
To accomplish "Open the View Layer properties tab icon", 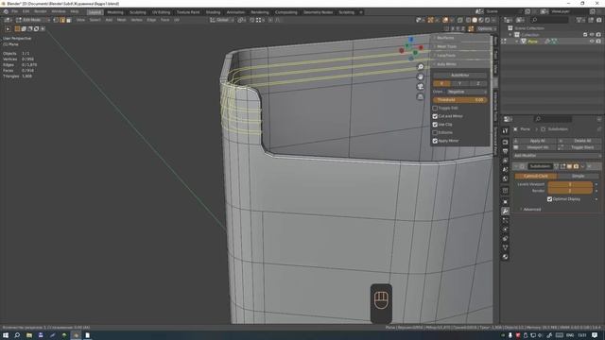I will pyautogui.click(x=505, y=161).
